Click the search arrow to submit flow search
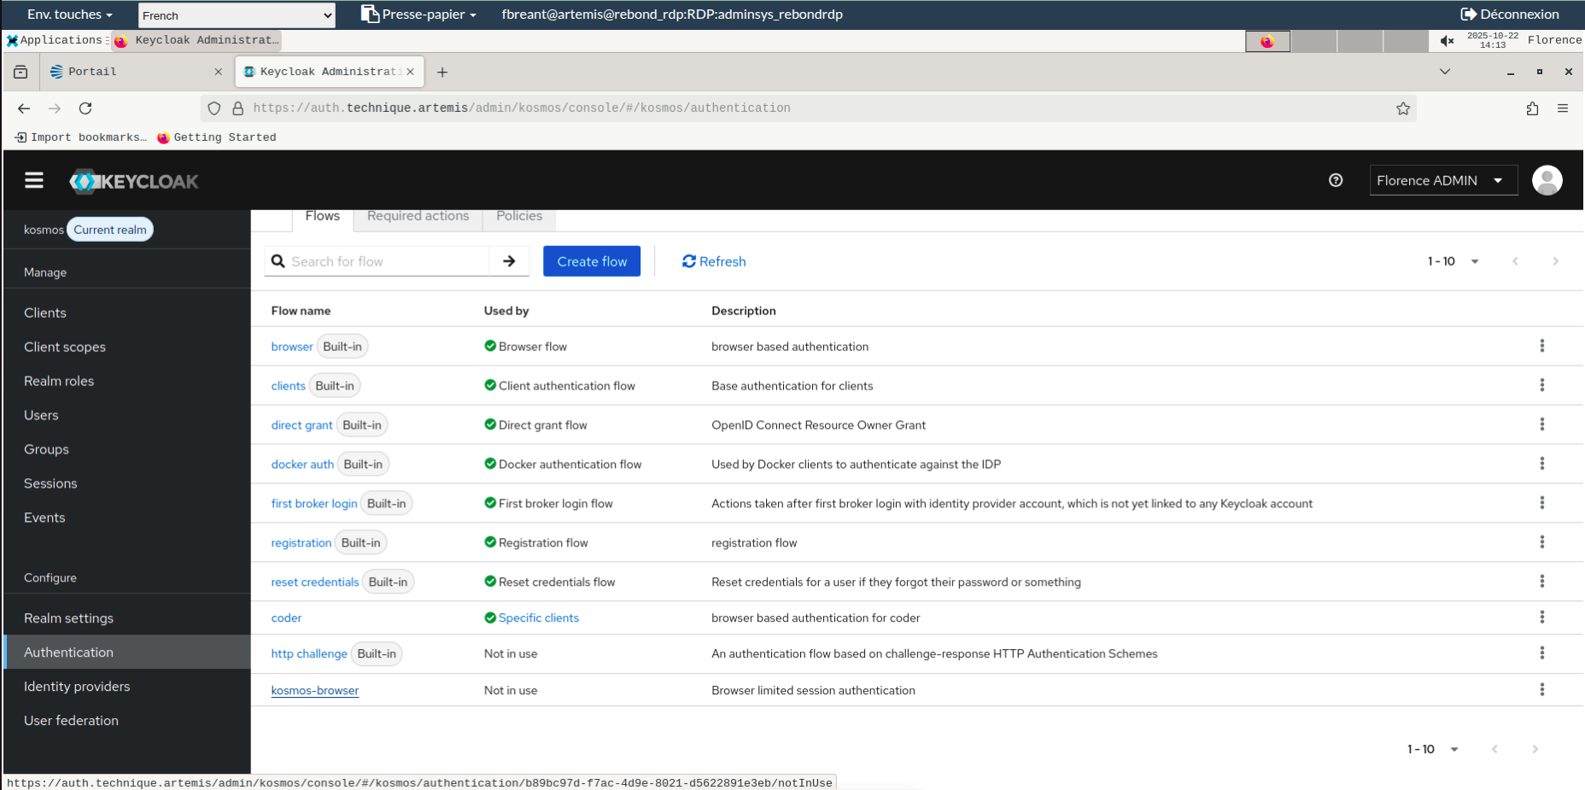Screen dimensions: 1585x790 click(x=509, y=261)
